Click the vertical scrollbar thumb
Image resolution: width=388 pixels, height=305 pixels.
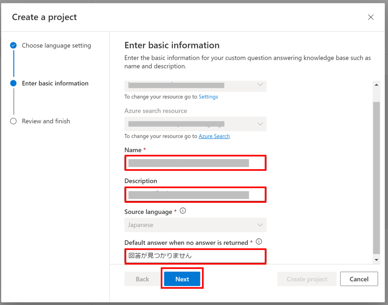(x=376, y=178)
